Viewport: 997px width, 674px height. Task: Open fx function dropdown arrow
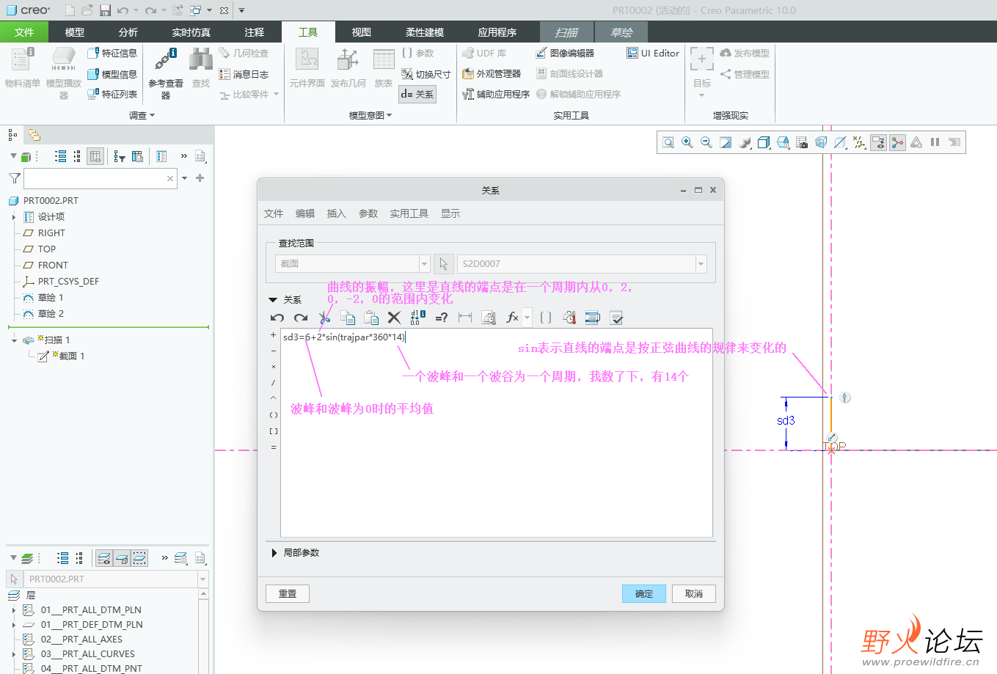527,318
